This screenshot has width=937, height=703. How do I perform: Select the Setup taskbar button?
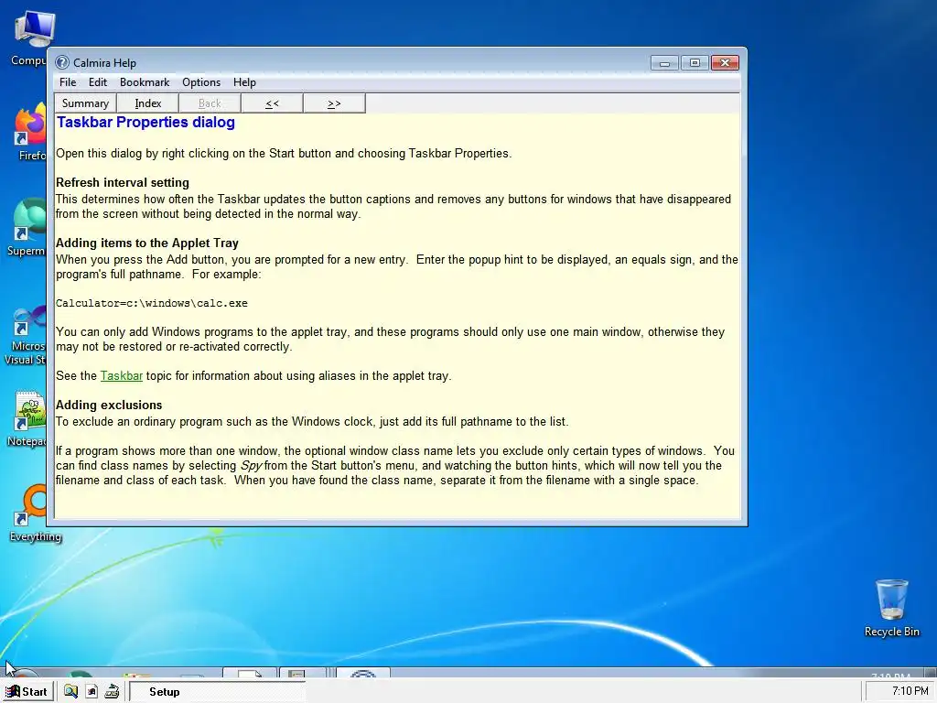click(x=218, y=692)
